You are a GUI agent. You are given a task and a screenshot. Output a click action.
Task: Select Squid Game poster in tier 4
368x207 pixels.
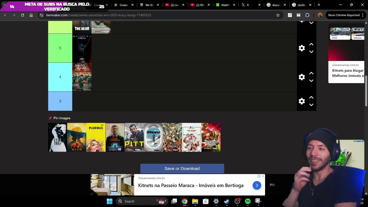[x=82, y=77]
